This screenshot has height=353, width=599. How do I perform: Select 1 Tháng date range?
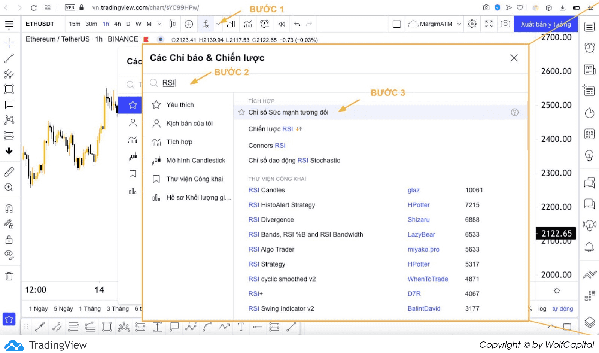click(x=90, y=309)
